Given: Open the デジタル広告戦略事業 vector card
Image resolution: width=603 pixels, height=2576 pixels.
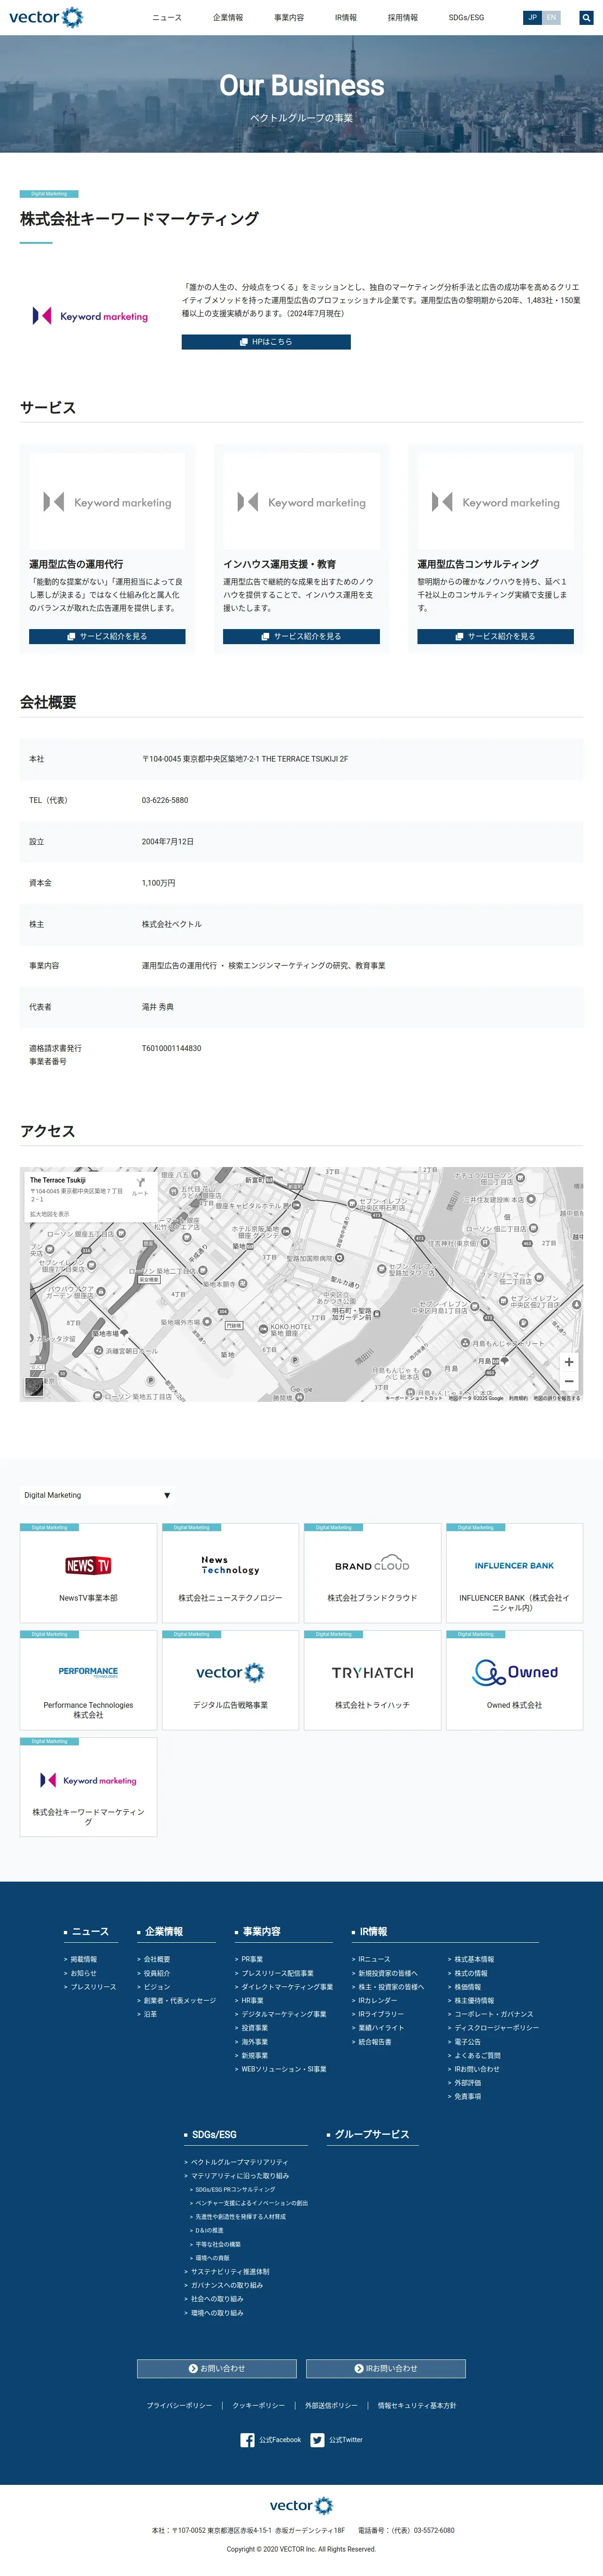Looking at the screenshot, I should pos(230,1680).
